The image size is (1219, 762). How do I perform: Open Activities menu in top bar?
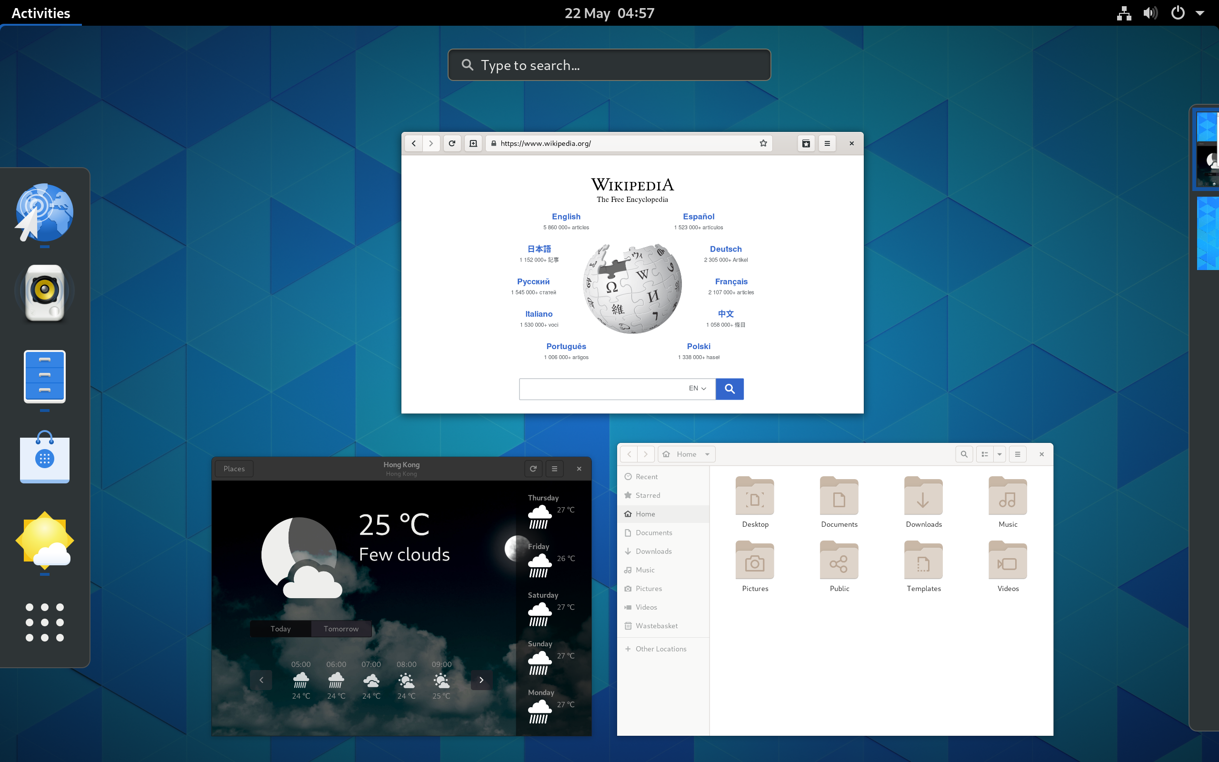[41, 13]
